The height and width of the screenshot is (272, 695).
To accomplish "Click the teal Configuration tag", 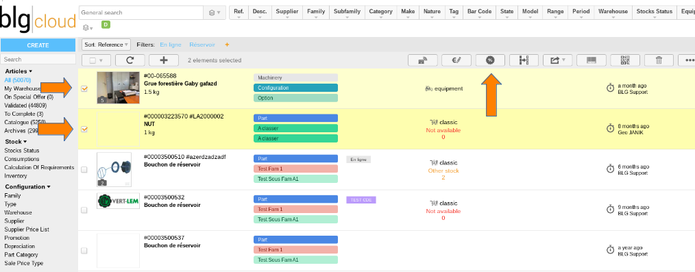I will pos(295,88).
